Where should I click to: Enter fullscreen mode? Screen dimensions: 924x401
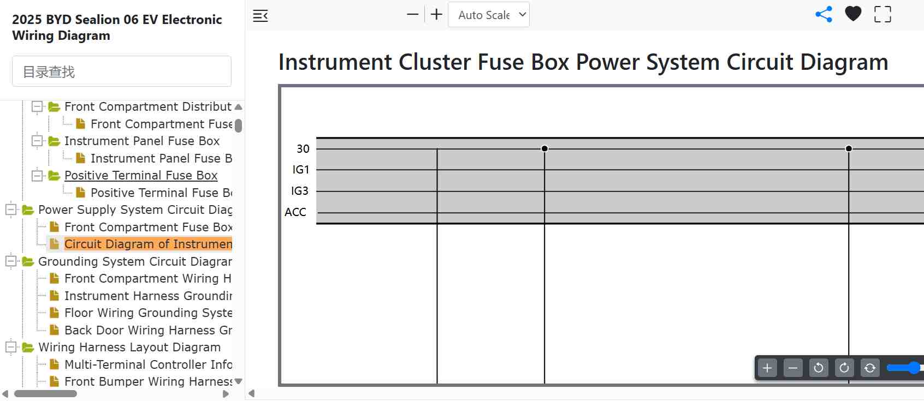coord(882,15)
